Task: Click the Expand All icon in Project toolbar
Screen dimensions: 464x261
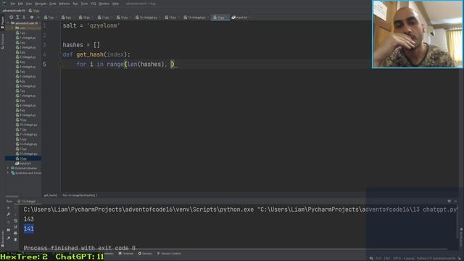Action: pyautogui.click(x=17, y=17)
